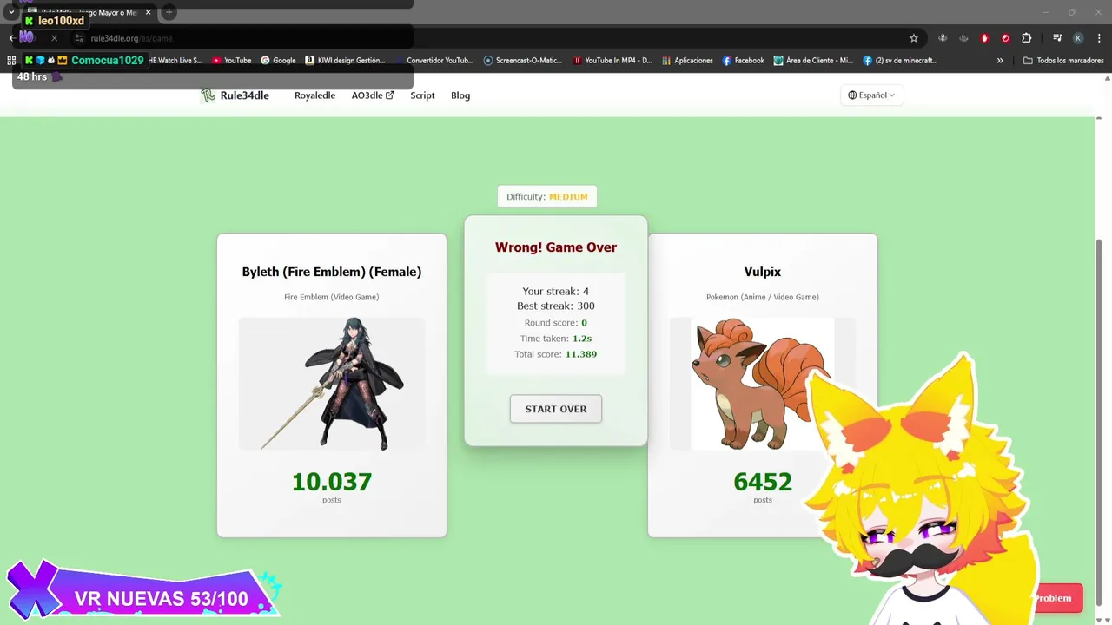Screen dimensions: 1112x625
Task: Open the Royaledle nav link
Action: 314,95
